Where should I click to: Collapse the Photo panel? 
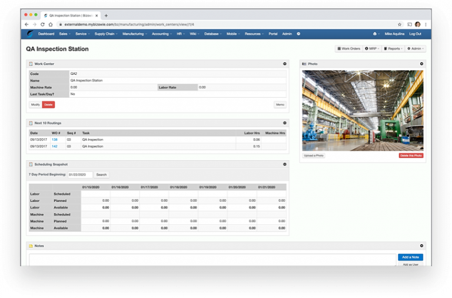pyautogui.click(x=421, y=64)
